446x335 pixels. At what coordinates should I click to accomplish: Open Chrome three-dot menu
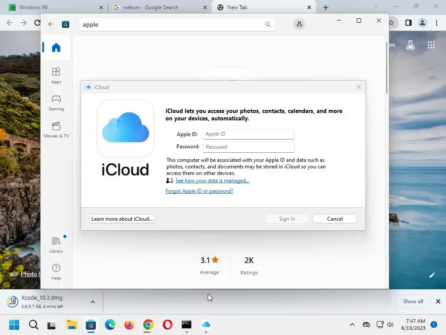click(436, 23)
